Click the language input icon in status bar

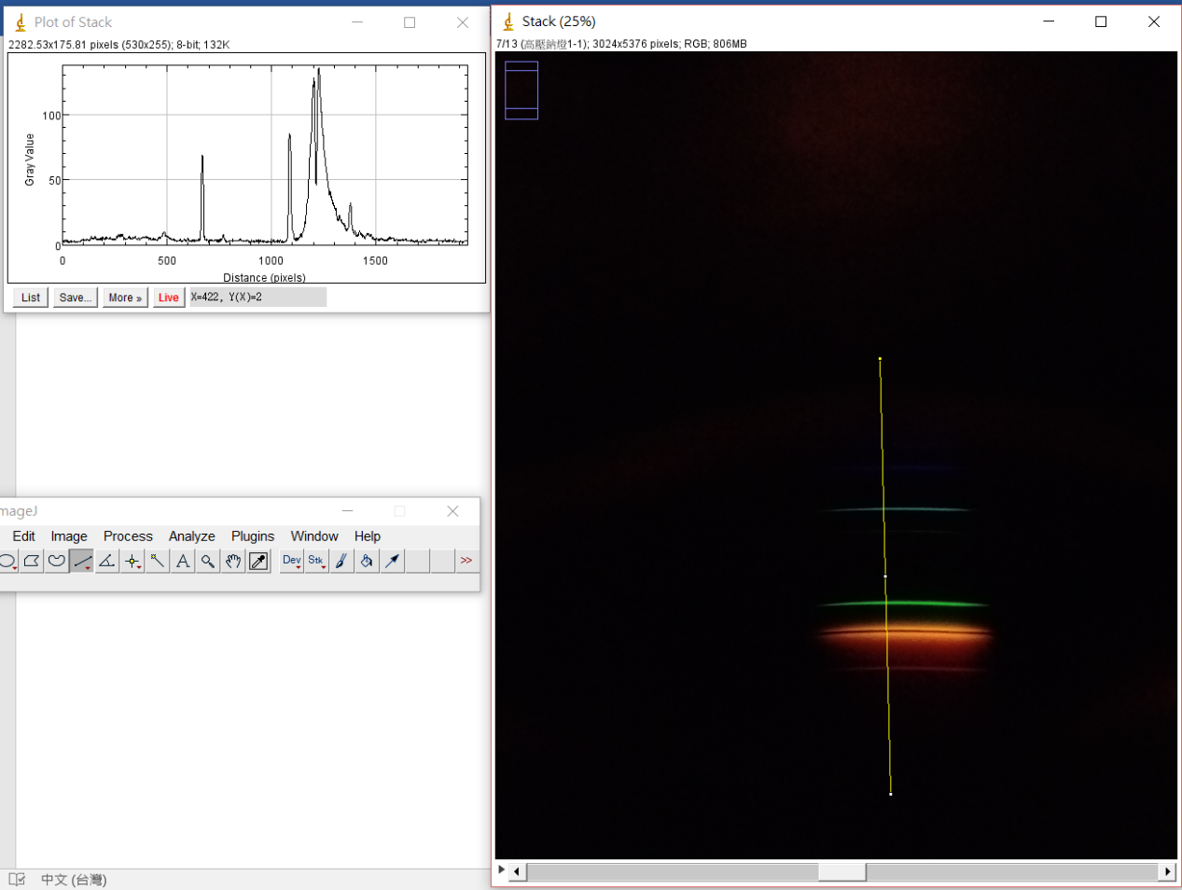pyautogui.click(x=17, y=880)
